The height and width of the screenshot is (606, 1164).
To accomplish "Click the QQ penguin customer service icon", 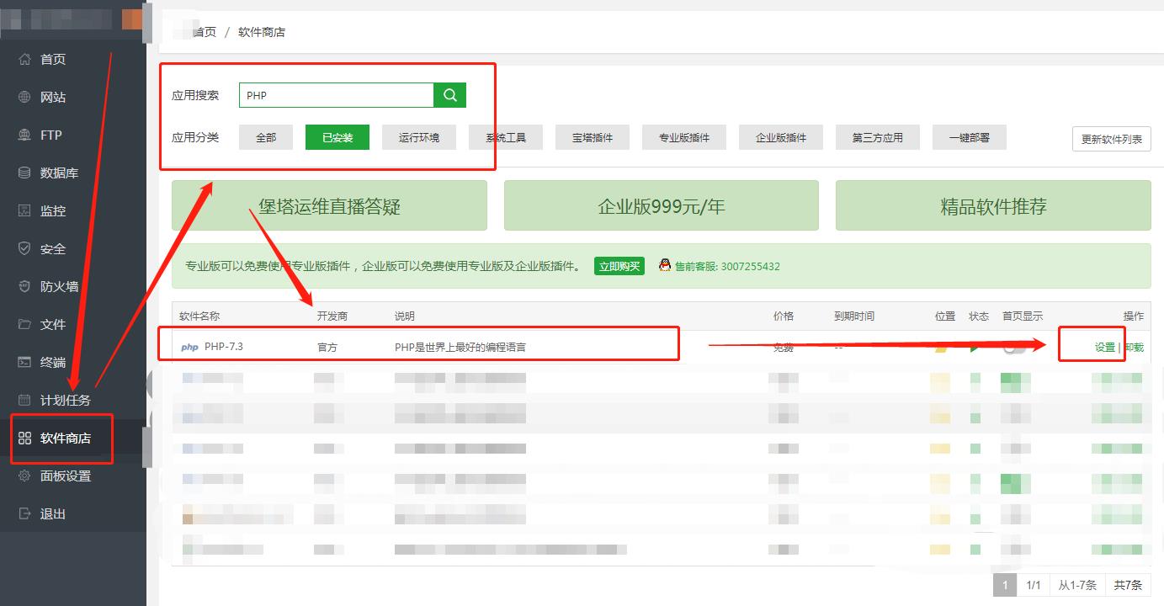I will [x=665, y=266].
